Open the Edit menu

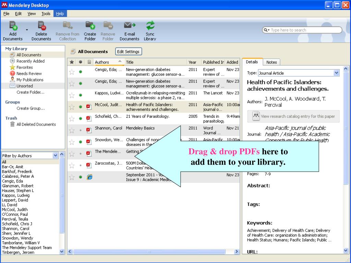click(x=19, y=14)
